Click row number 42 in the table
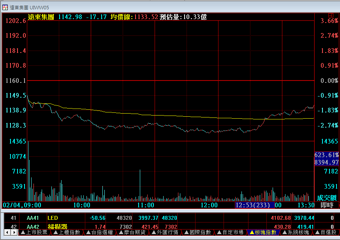 (x=14, y=227)
